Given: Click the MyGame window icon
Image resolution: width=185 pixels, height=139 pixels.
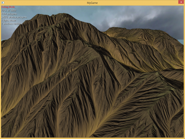Looking at the screenshot, I should click(x=3, y=3).
